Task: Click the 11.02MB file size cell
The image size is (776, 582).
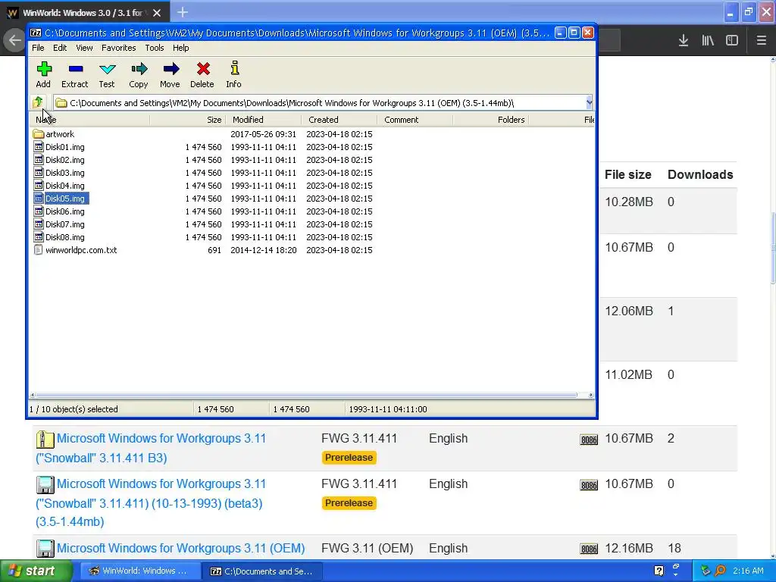Action: coord(628,374)
